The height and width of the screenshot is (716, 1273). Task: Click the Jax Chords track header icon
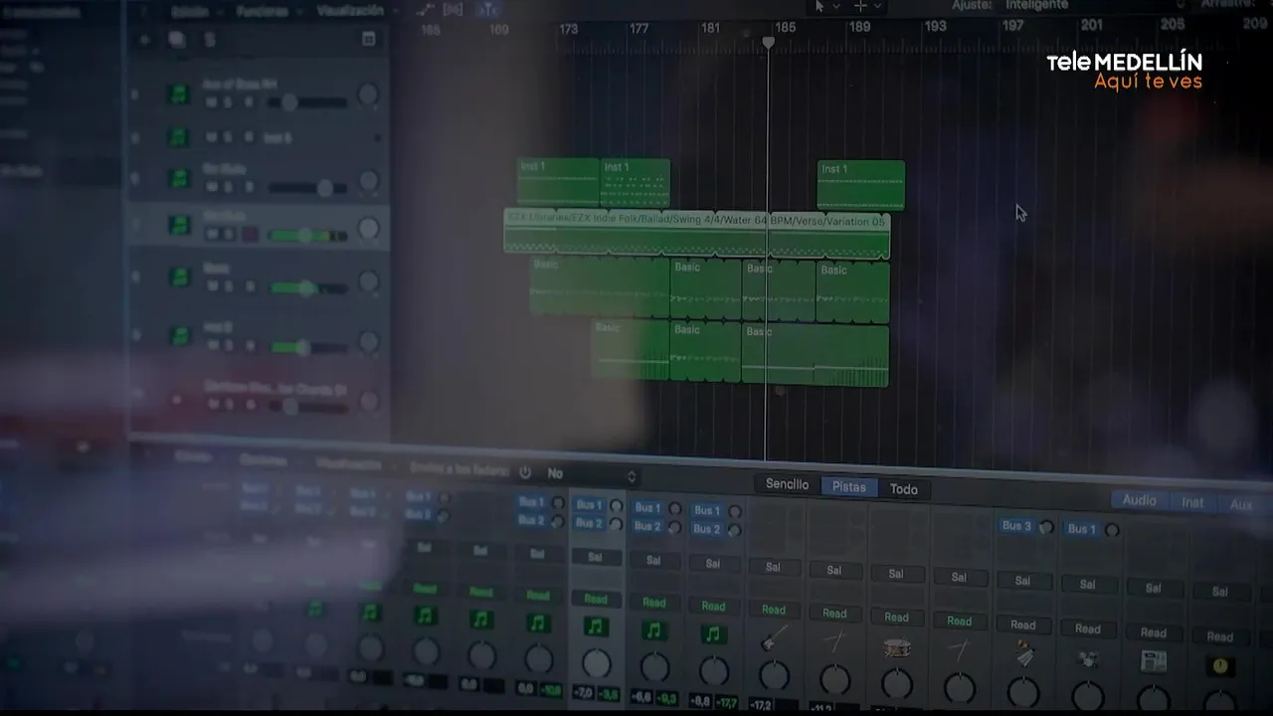point(178,400)
